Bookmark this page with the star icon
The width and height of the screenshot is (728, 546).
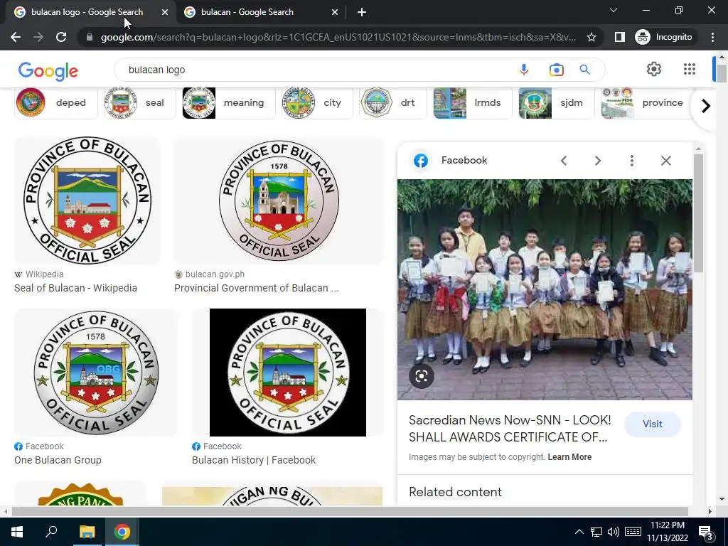(591, 37)
